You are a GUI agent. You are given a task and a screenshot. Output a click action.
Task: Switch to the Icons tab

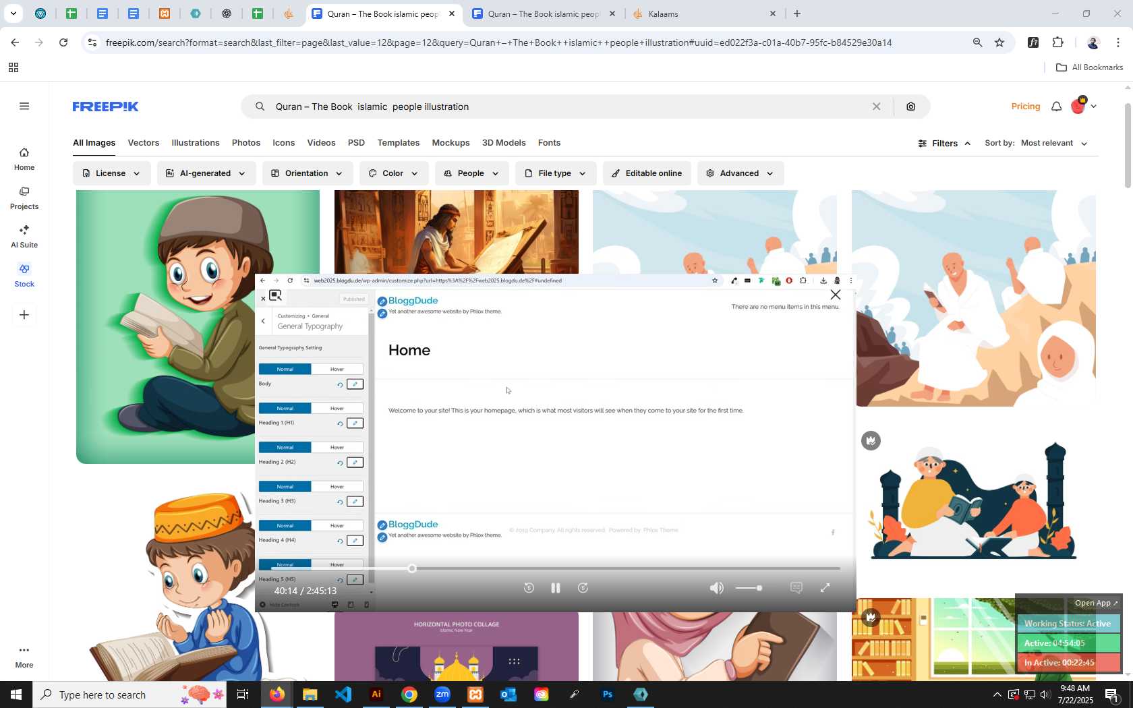coord(284,143)
